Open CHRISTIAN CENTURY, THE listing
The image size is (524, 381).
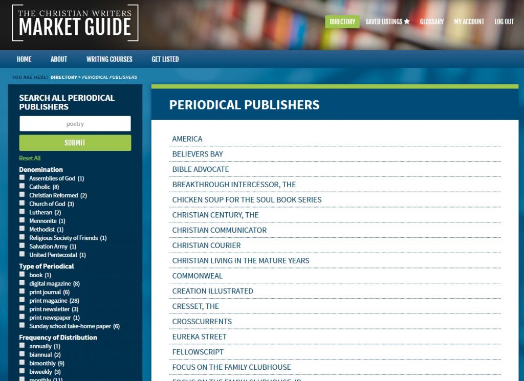[215, 215]
